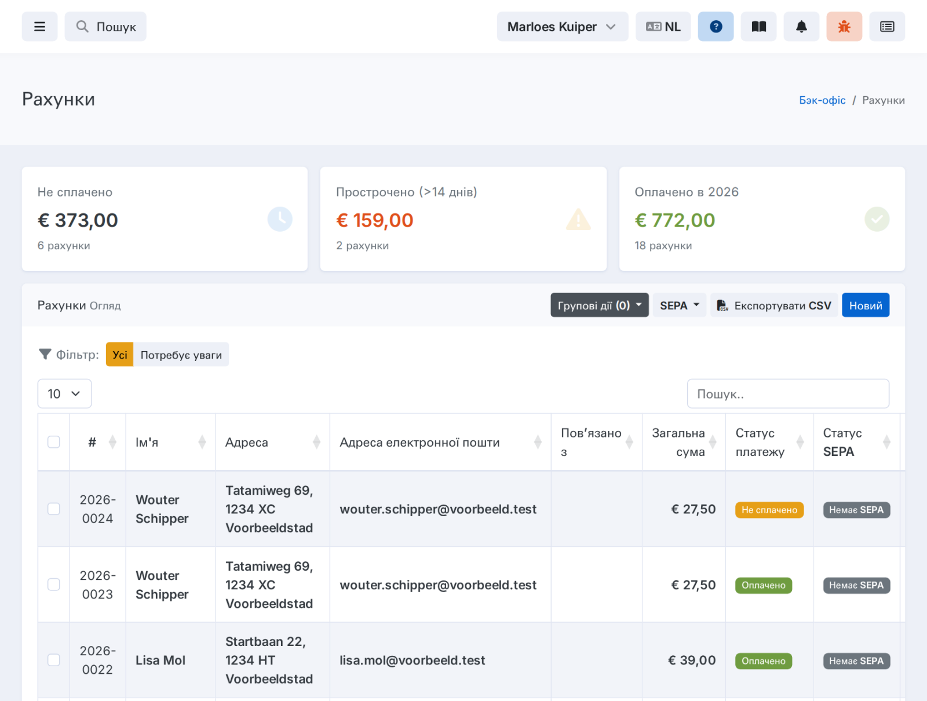Show notifications with the bell icon

click(801, 27)
